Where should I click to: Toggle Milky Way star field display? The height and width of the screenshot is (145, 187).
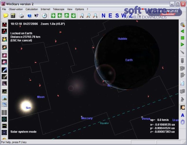[x=4, y=83]
